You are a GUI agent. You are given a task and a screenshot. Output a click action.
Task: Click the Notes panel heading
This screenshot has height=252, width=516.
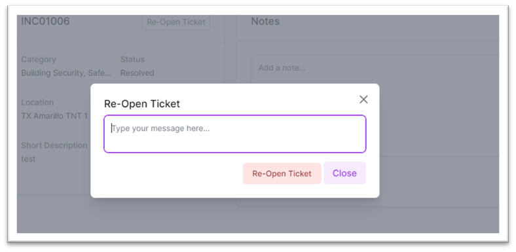[265, 22]
